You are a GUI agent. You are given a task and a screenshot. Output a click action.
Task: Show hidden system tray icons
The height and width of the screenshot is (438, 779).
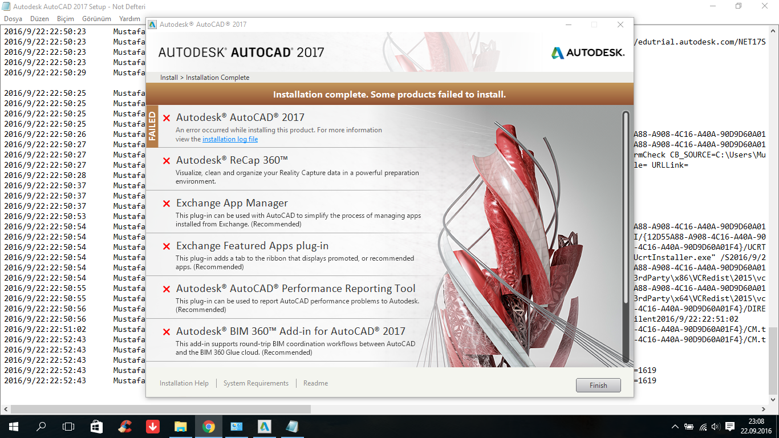pos(676,427)
